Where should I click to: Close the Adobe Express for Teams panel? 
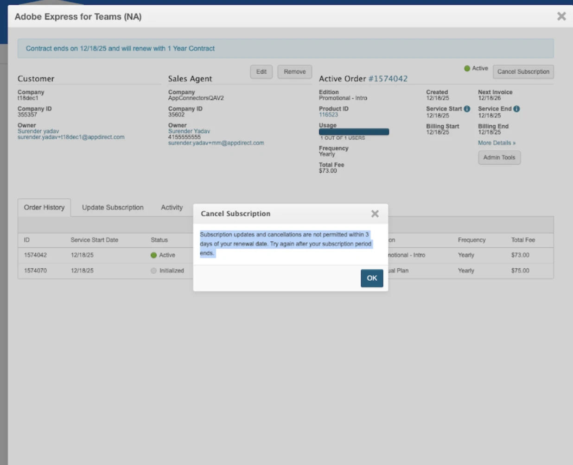[561, 17]
